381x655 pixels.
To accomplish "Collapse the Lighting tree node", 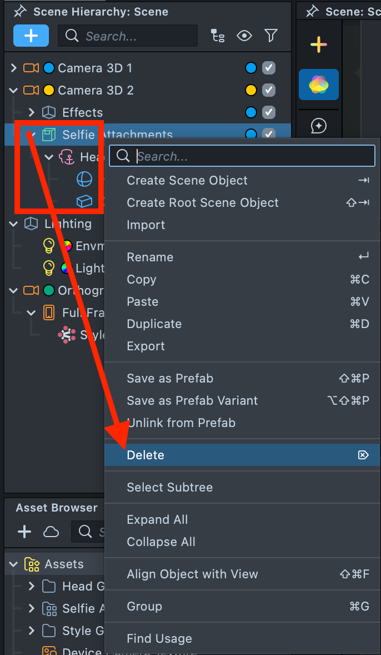I will (x=14, y=224).
